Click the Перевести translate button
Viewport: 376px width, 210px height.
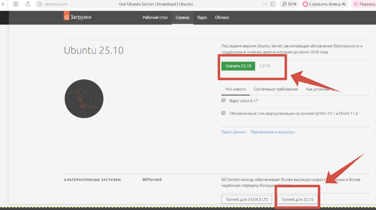364,4
